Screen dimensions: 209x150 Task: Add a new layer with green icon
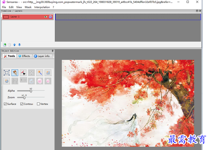click(x=5, y=45)
